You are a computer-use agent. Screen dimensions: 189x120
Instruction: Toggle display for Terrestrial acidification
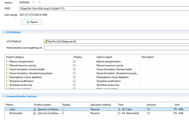tap(74, 81)
